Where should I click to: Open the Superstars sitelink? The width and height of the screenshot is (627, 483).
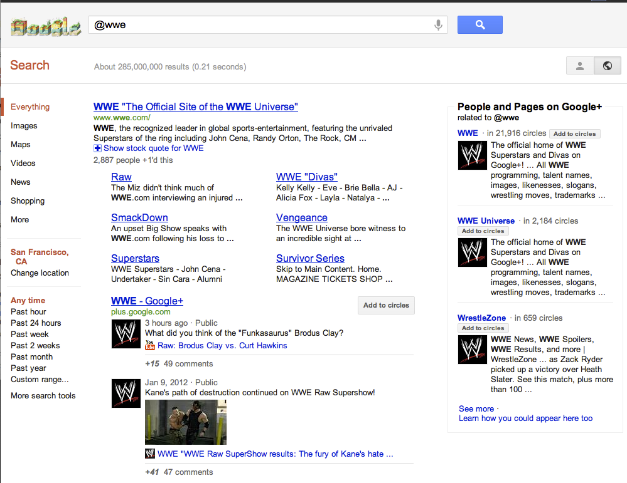(135, 258)
